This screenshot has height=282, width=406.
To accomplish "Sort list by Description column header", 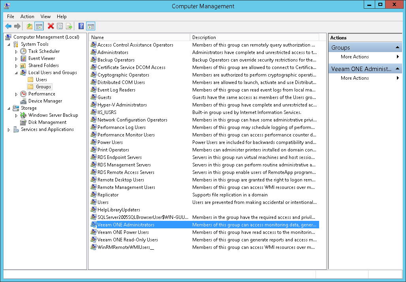I will (254, 37).
